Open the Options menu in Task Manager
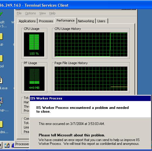The width and height of the screenshot is (152, 151). pyautogui.click(x=30, y=13)
